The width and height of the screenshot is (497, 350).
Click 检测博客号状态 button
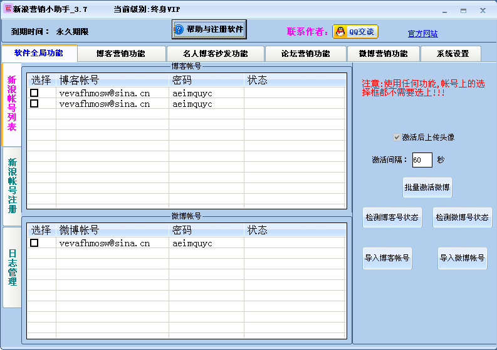(x=392, y=217)
